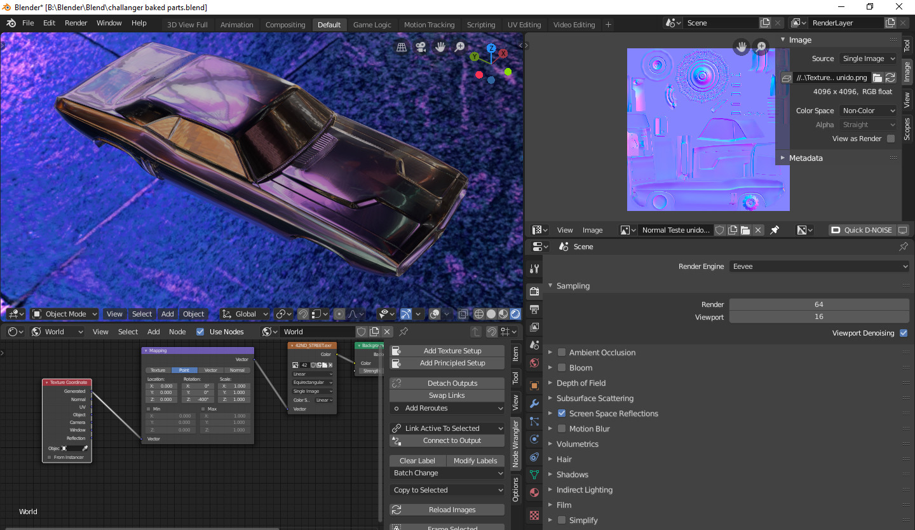Pin the image in image editor

pos(775,230)
